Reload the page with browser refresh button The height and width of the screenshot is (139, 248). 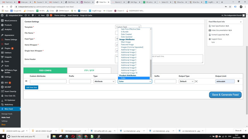coord(11,7)
